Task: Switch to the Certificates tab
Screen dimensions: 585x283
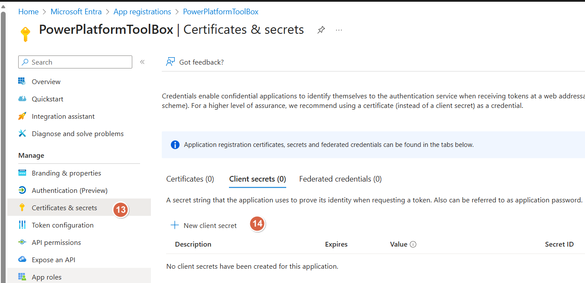Action: click(x=190, y=179)
